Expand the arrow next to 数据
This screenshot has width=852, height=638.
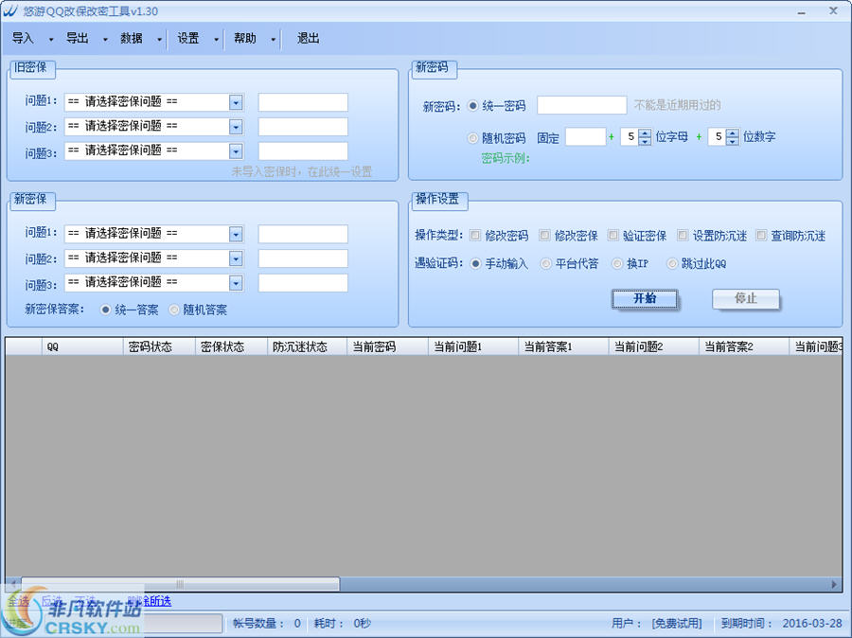(159, 39)
